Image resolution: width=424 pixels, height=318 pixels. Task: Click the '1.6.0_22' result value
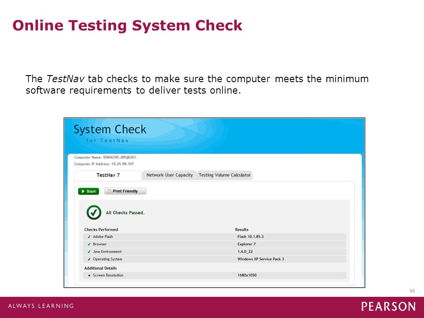point(245,252)
